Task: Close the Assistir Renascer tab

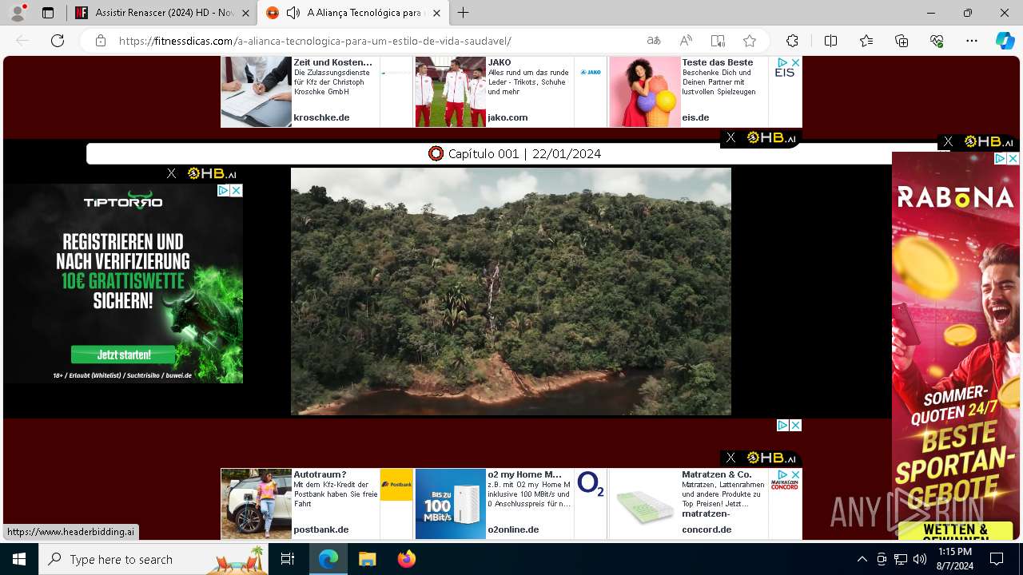Action: 245,13
